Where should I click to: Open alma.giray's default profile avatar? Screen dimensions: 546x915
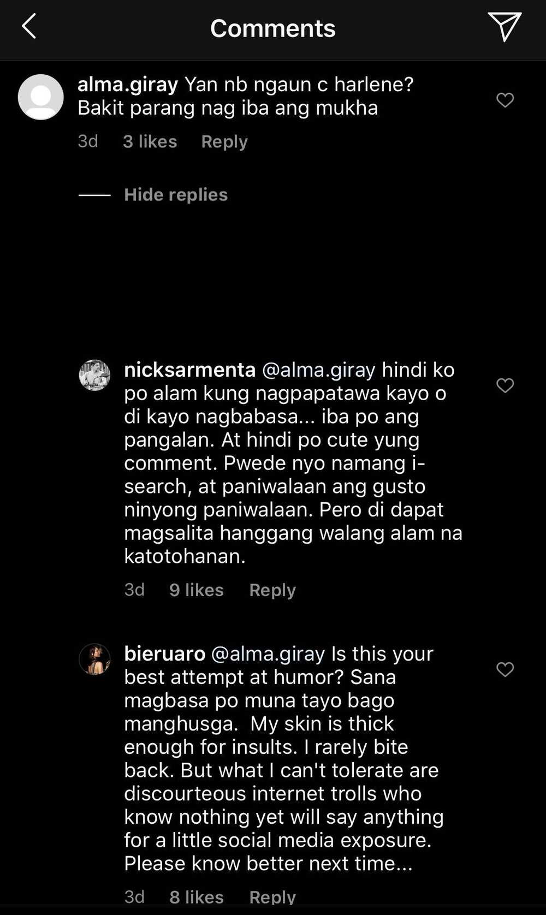click(x=41, y=97)
